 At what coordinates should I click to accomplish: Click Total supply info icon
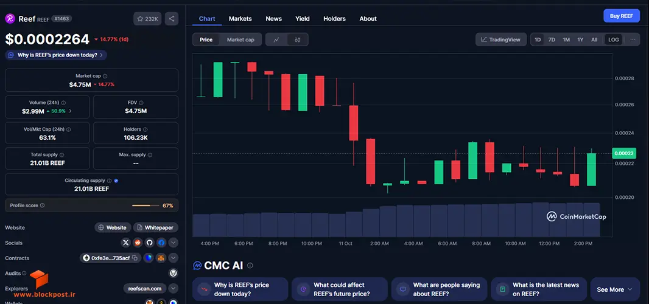click(61, 154)
